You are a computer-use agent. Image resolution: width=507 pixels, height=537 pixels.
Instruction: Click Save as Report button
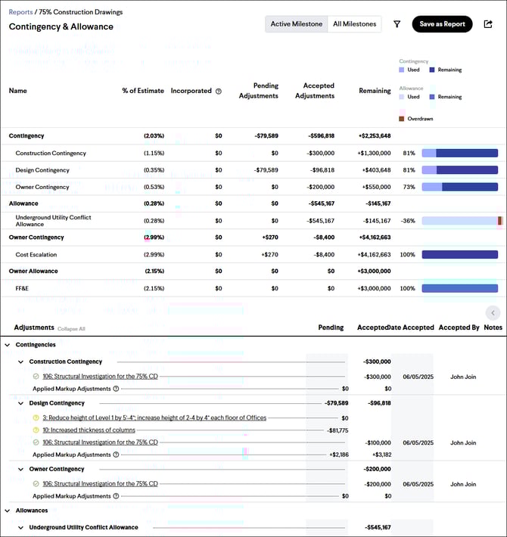click(442, 24)
